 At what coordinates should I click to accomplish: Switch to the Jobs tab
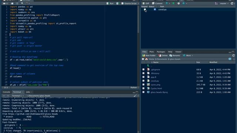pos(28,92)
